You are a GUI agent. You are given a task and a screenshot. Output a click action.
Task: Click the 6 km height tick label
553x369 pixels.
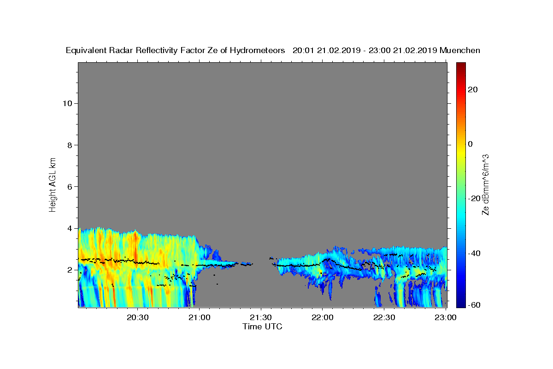point(70,187)
